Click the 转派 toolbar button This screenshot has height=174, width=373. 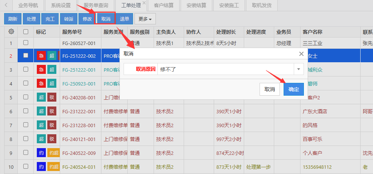point(69,19)
